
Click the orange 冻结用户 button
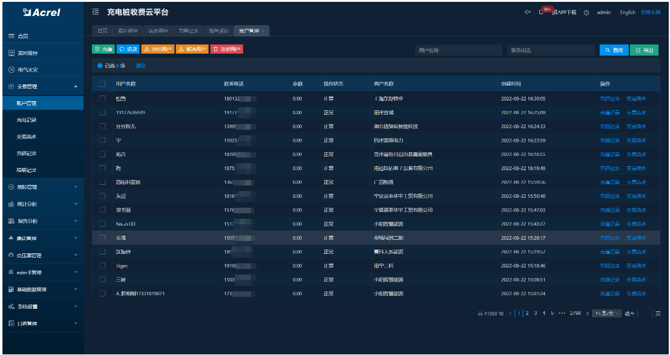pyautogui.click(x=158, y=49)
